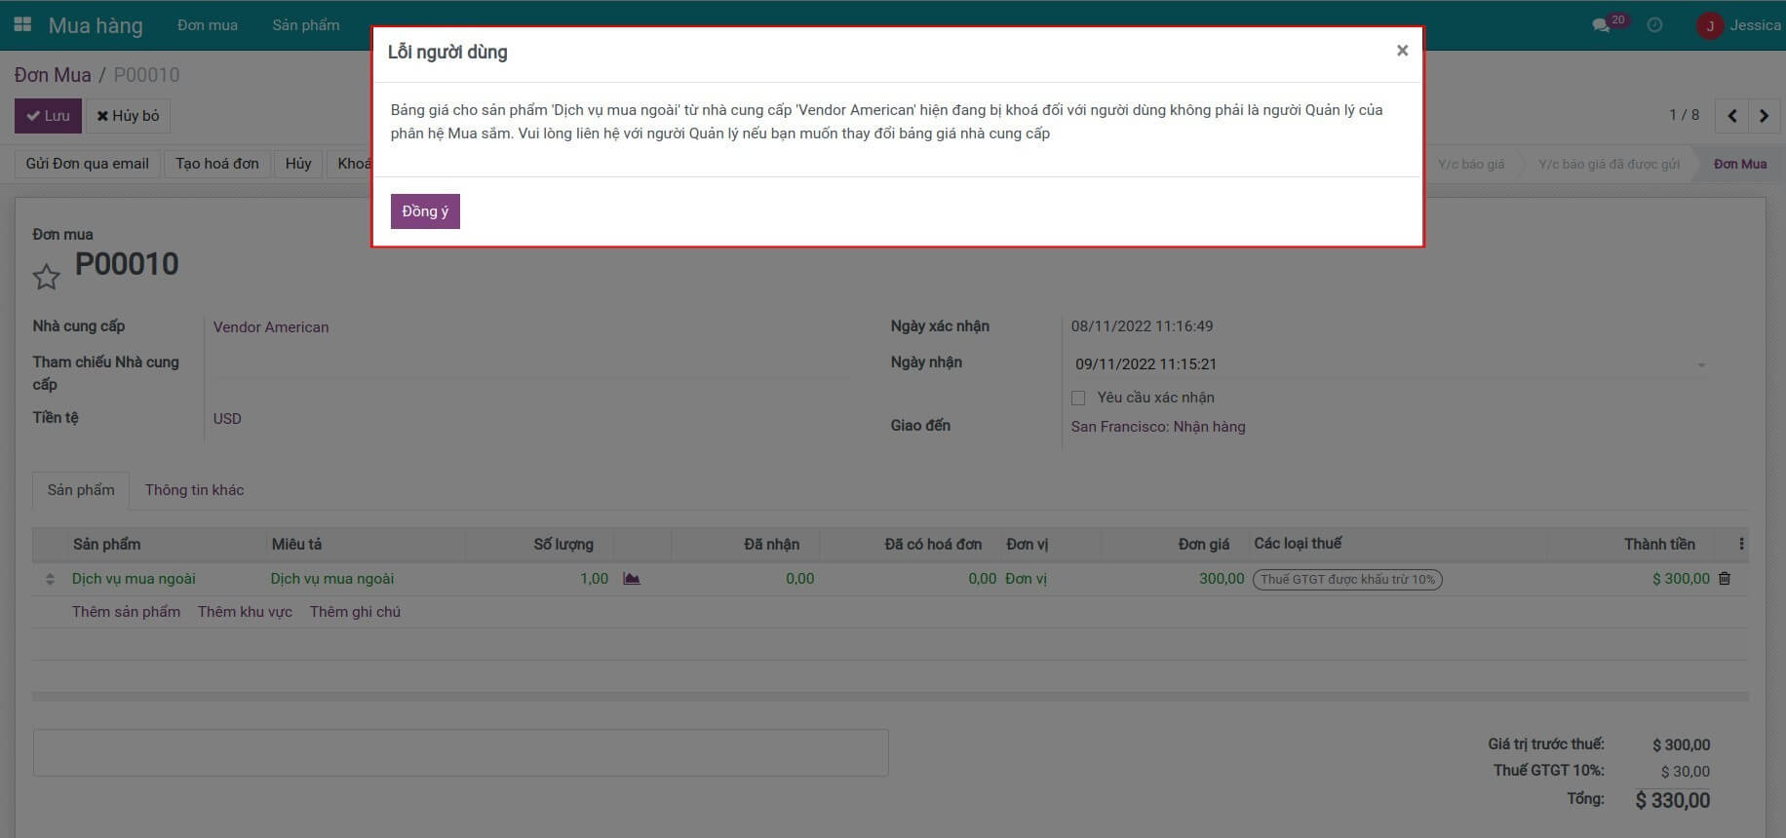The width and height of the screenshot is (1786, 838).
Task: Go to next record arrow
Action: click(1764, 116)
